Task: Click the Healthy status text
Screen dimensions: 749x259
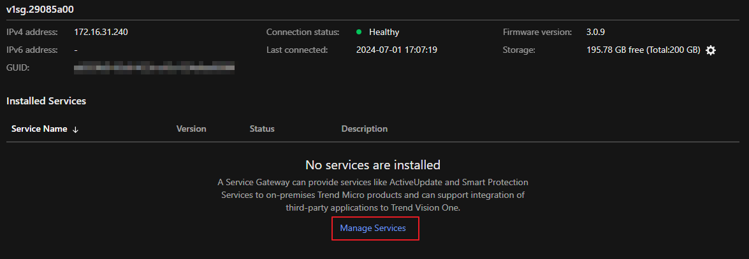Action: click(x=384, y=32)
